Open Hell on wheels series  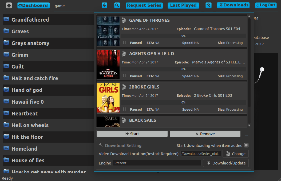(48, 125)
